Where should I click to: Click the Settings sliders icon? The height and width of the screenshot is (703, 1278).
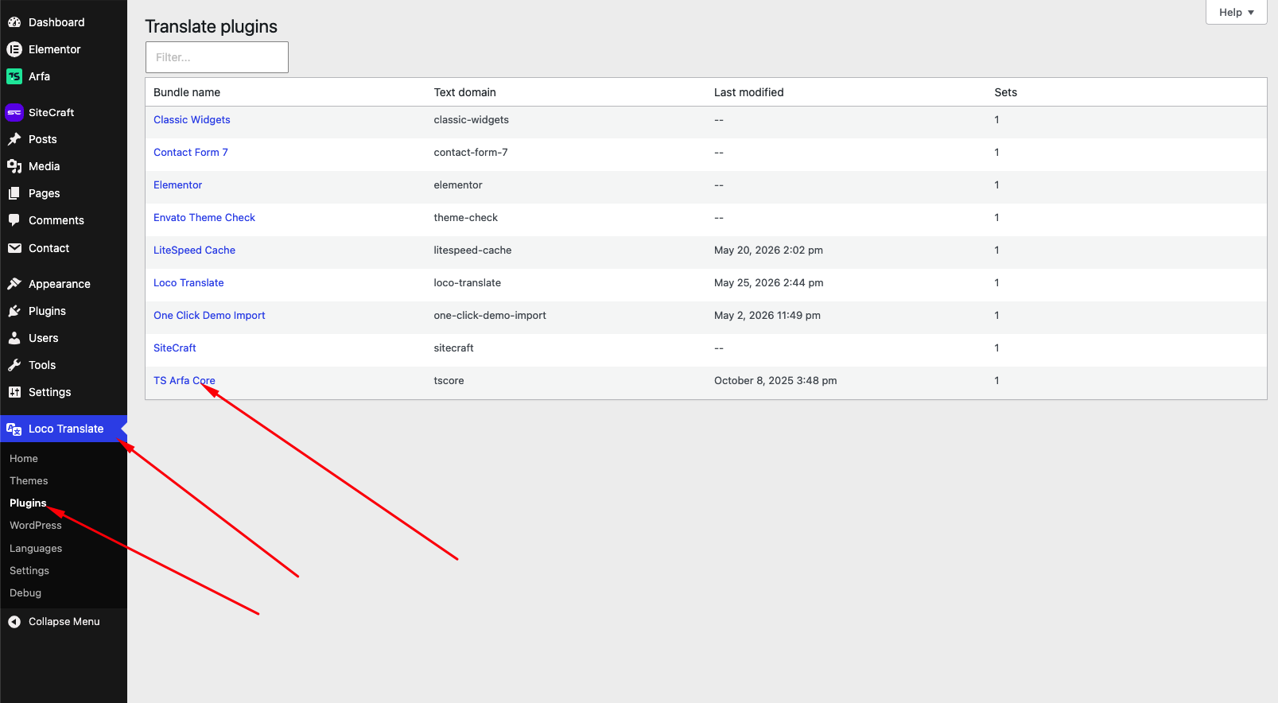[x=14, y=392]
